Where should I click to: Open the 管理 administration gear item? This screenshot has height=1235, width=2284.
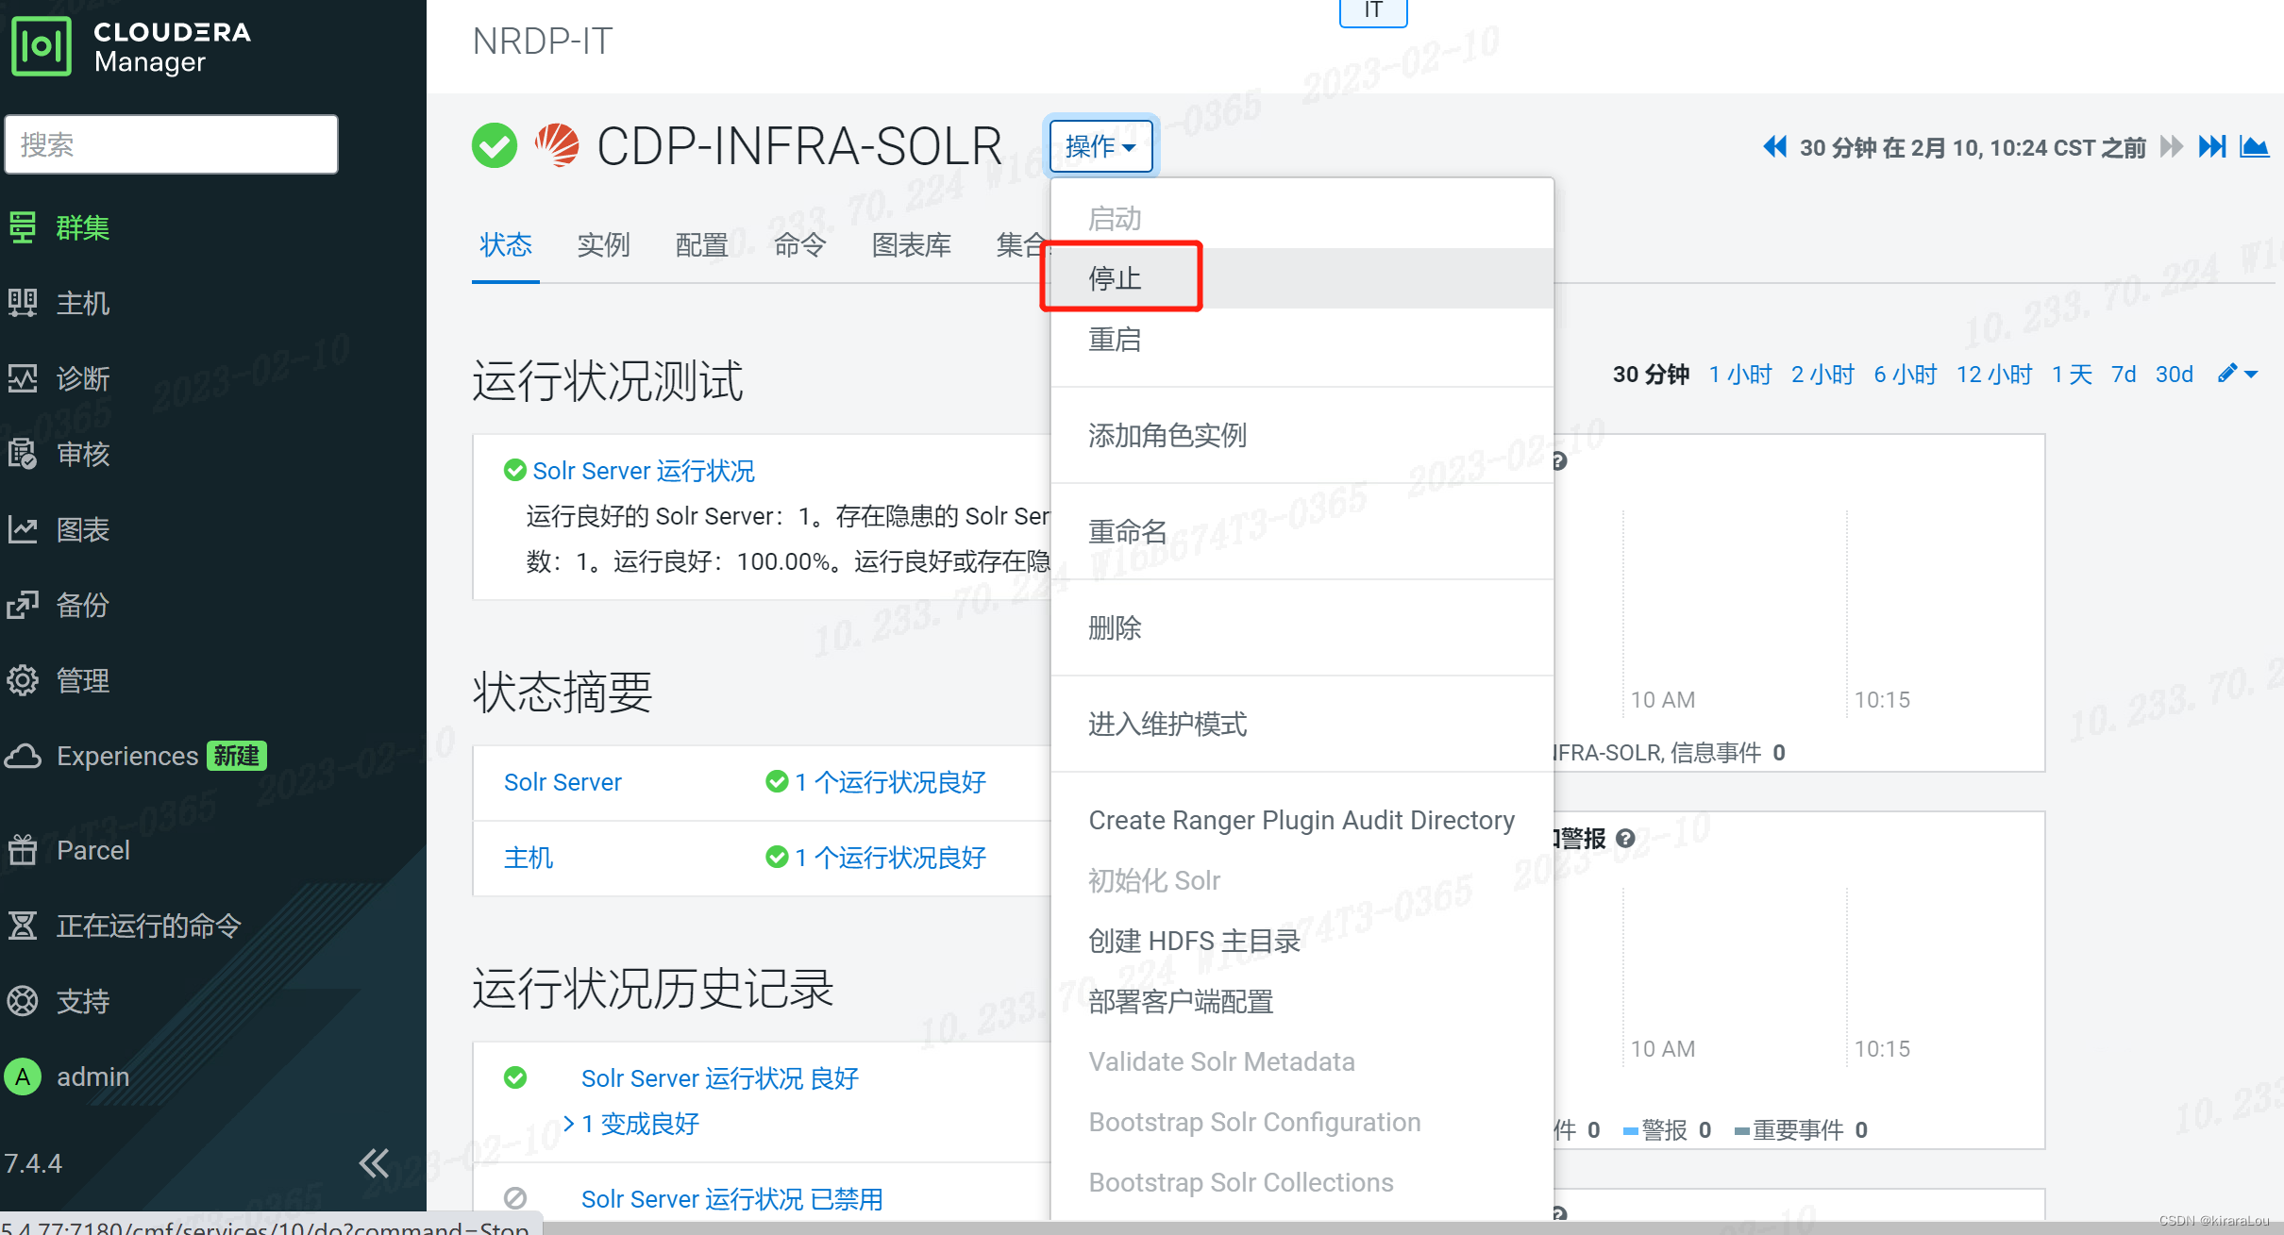[59, 680]
